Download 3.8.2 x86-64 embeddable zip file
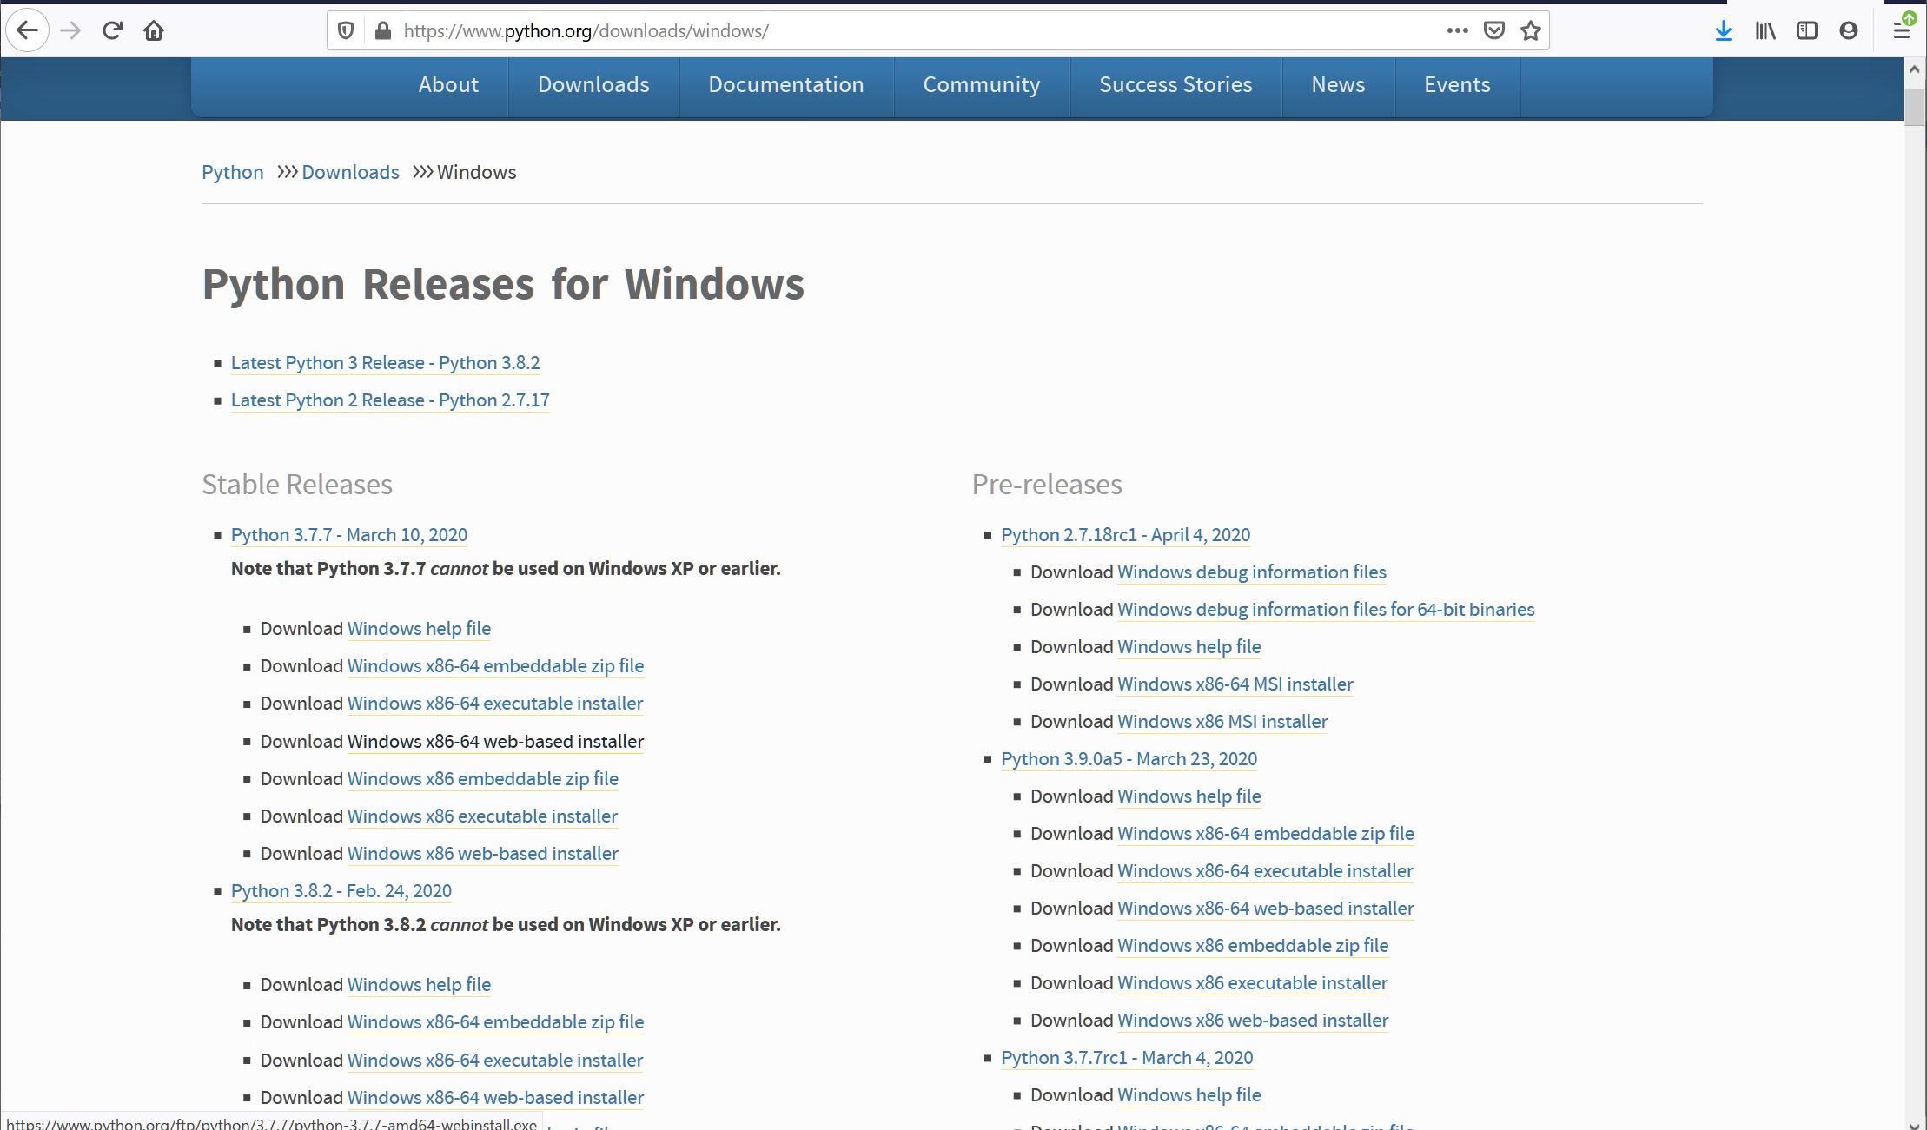This screenshot has width=1927, height=1130. coord(495,1022)
